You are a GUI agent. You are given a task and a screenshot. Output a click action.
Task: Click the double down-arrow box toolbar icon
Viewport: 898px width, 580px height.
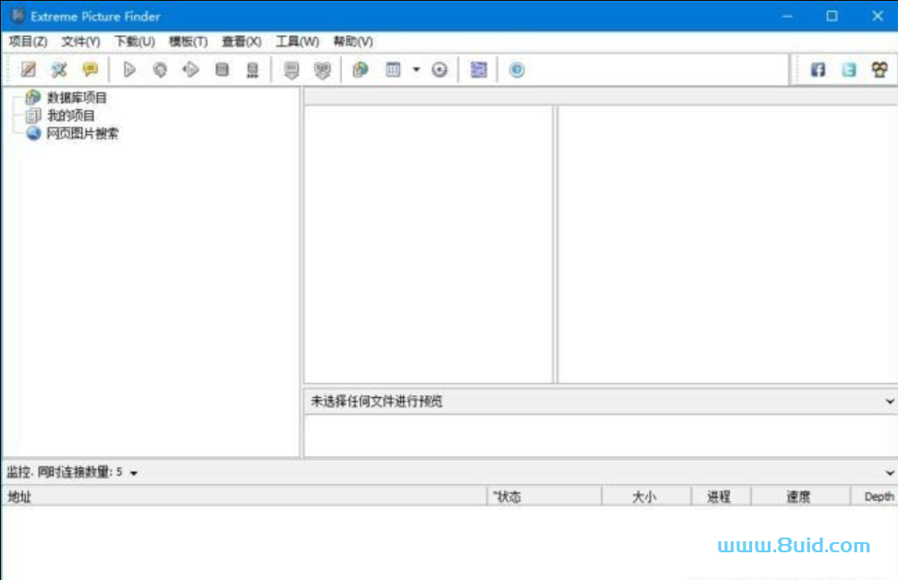pyautogui.click(x=322, y=70)
